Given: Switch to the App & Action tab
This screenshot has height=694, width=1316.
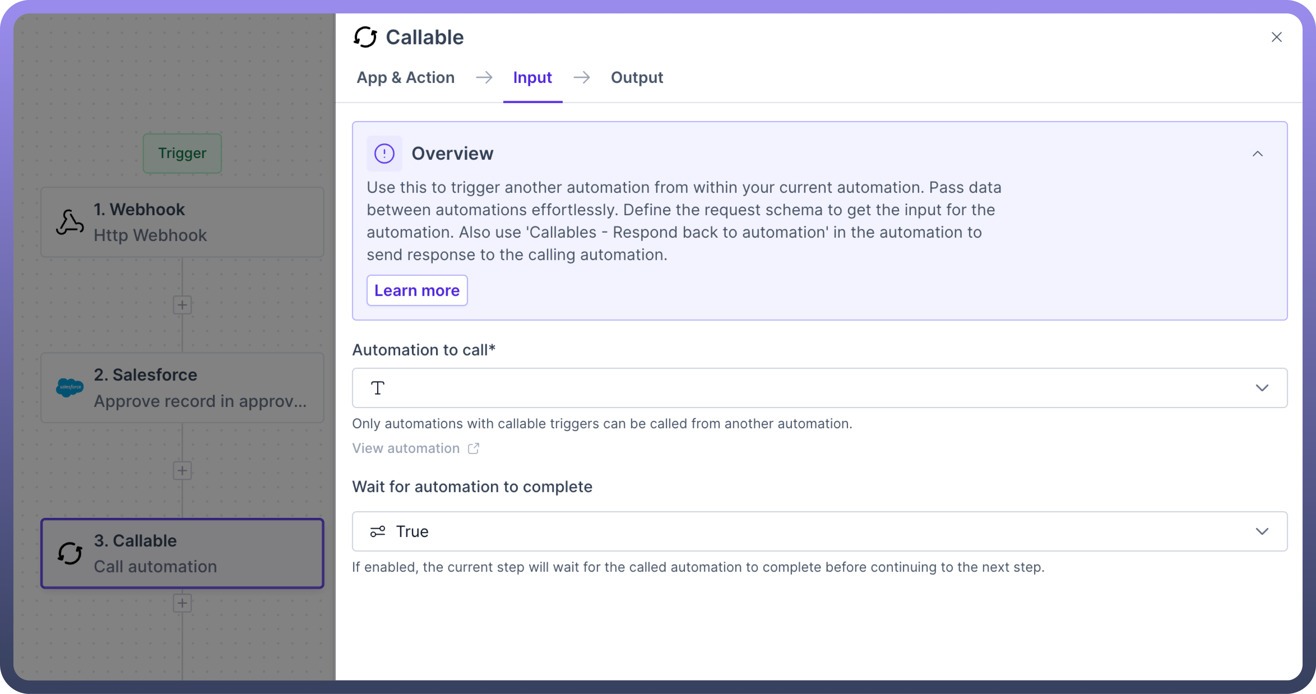Looking at the screenshot, I should pyautogui.click(x=405, y=78).
